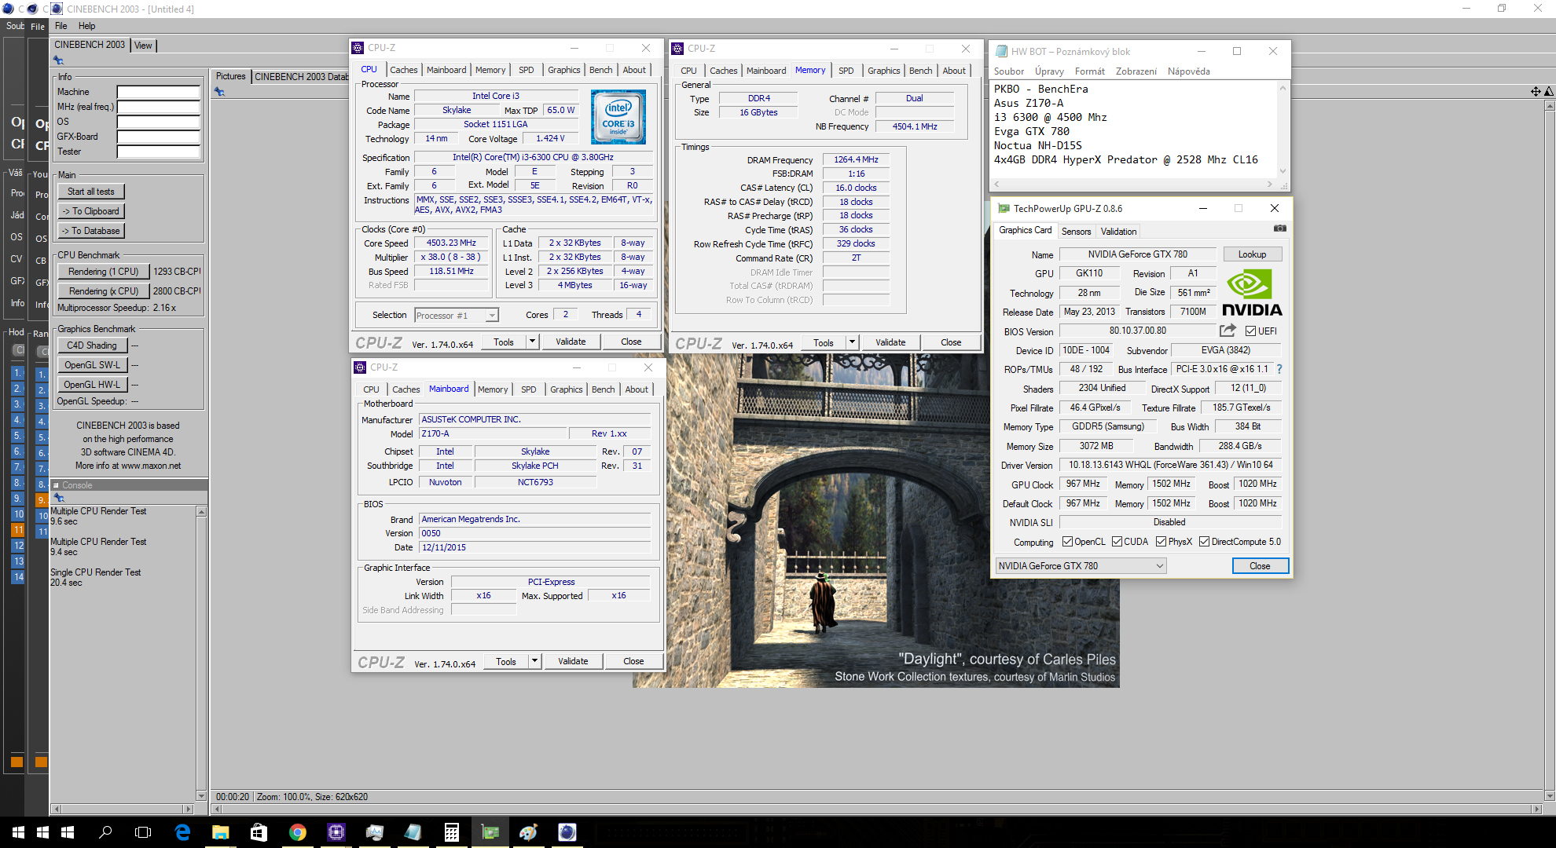This screenshot has height=848, width=1556.
Task: Toggle the DirectCompute 5.0 checkbox
Action: pos(1204,542)
